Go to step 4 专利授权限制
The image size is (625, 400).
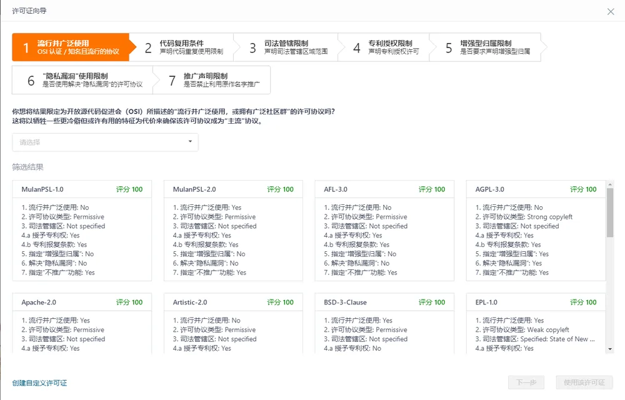coord(387,47)
